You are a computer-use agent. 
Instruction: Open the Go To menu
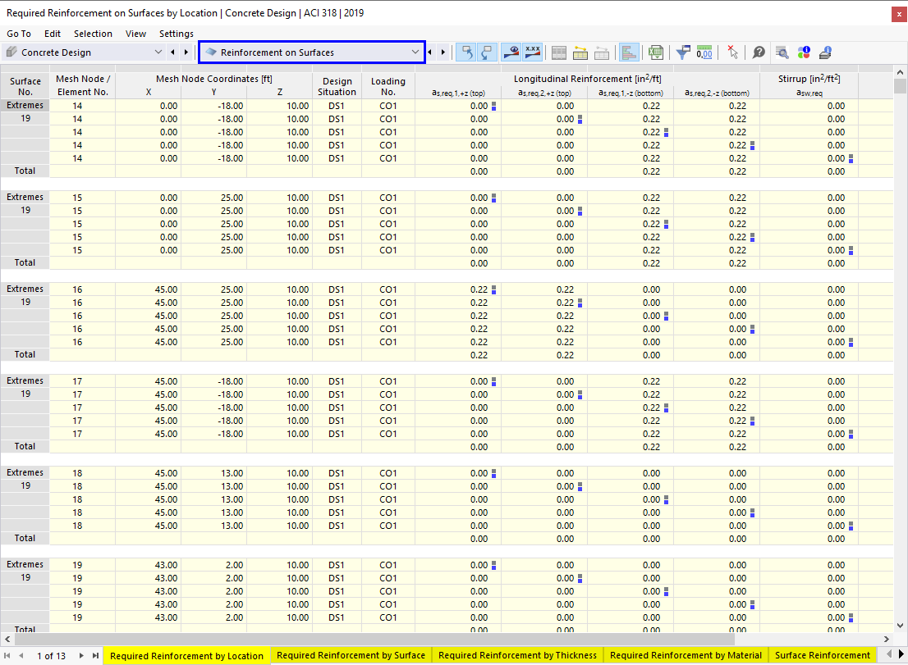18,34
